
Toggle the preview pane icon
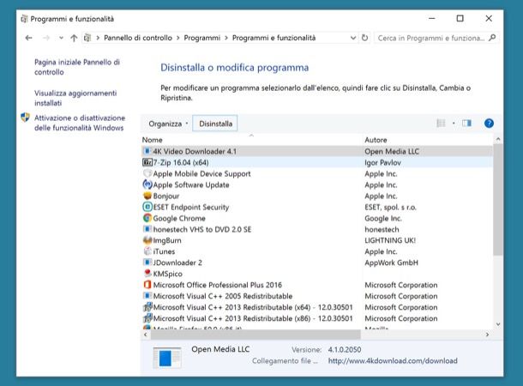coord(466,124)
